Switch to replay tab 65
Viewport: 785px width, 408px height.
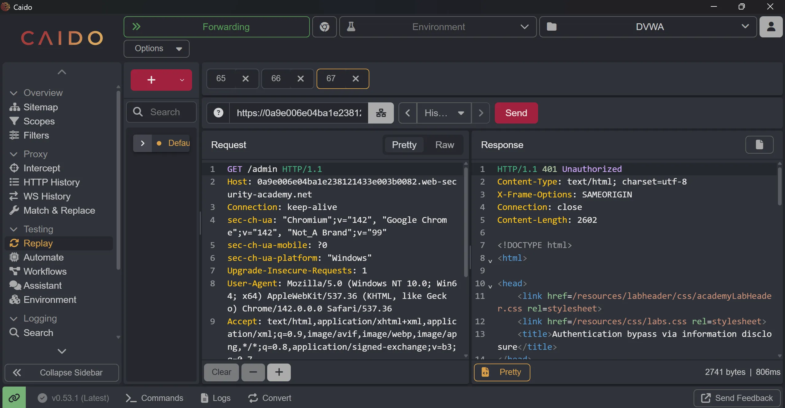(x=221, y=78)
